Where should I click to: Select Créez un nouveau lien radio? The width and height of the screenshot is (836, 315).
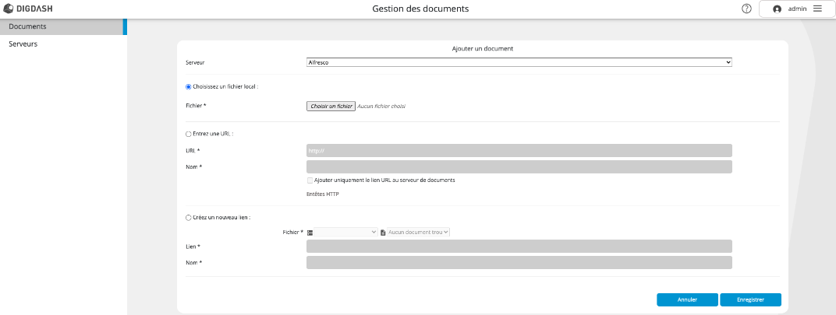[188, 218]
